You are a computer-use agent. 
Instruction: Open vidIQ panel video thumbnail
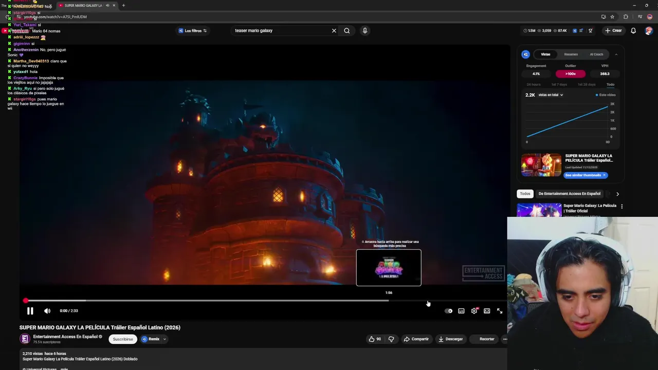click(541, 165)
